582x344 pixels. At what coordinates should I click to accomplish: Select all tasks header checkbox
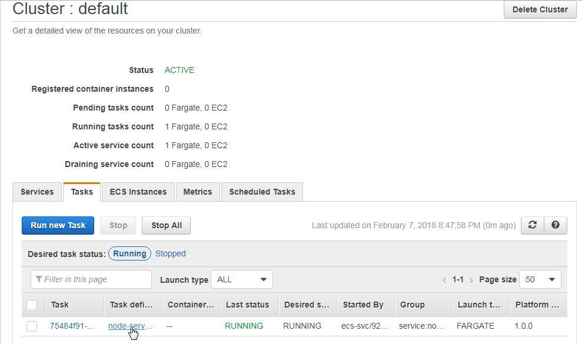click(32, 305)
